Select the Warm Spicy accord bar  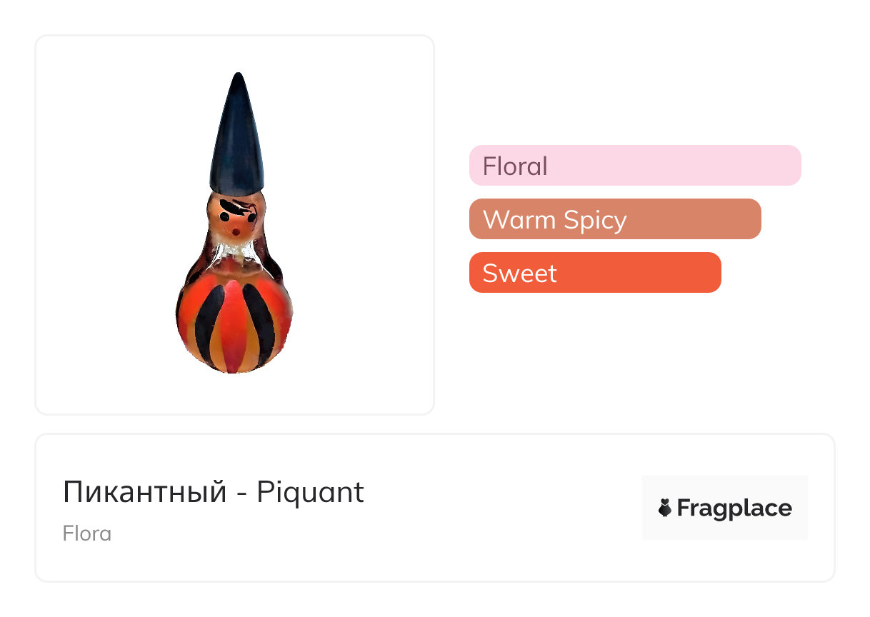click(x=615, y=219)
